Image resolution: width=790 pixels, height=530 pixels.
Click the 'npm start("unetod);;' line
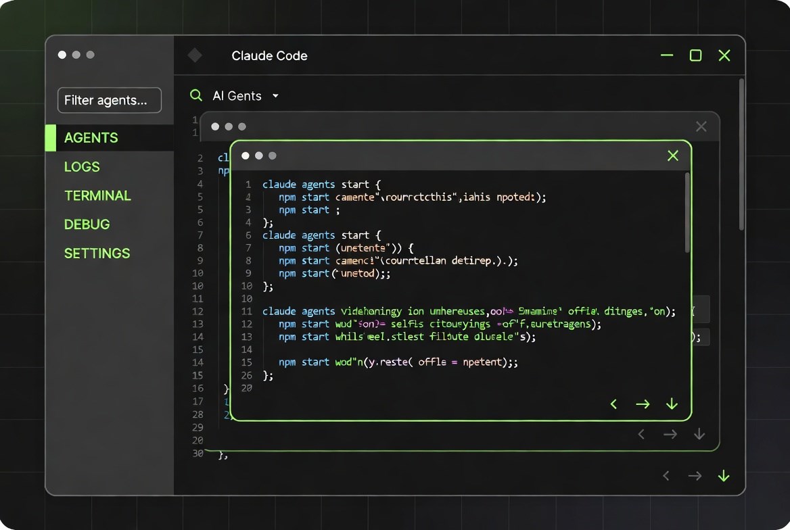click(x=335, y=274)
